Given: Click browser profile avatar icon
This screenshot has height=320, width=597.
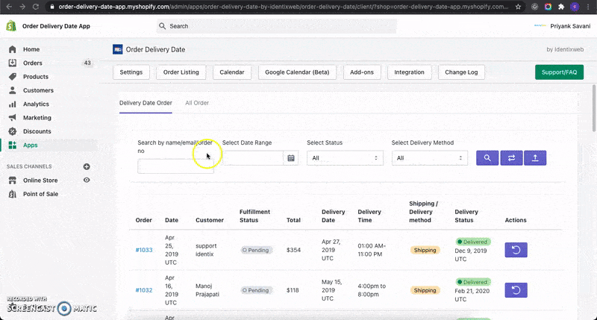Looking at the screenshot, I should (575, 7).
